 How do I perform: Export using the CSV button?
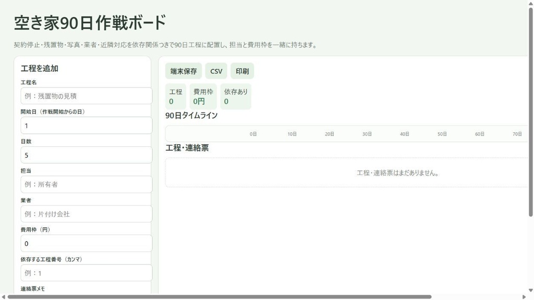[x=216, y=71]
